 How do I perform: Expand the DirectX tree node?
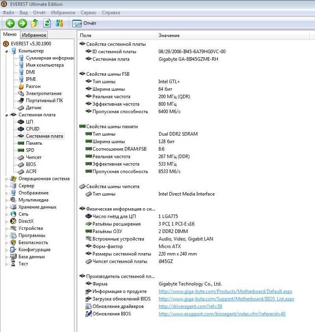(x=6, y=222)
